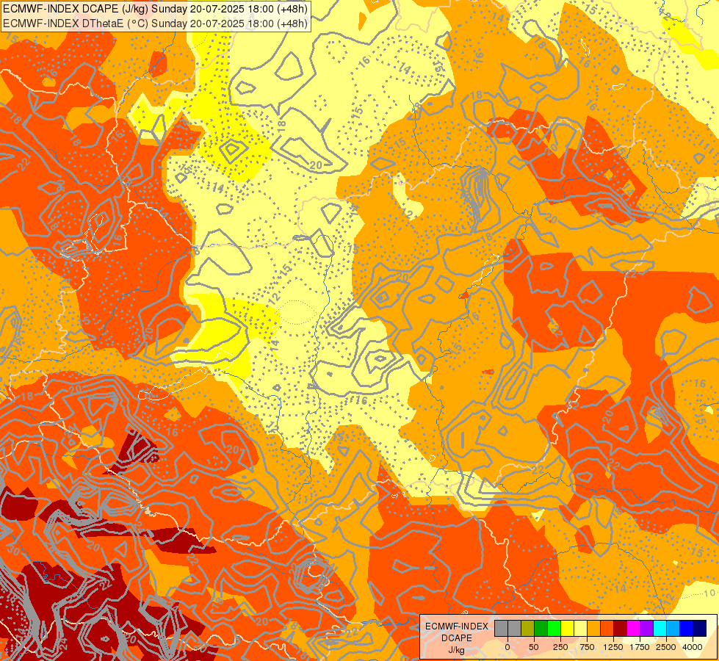
Task: Click the legend's ECMWF-INDEX label
Action: click(x=456, y=626)
